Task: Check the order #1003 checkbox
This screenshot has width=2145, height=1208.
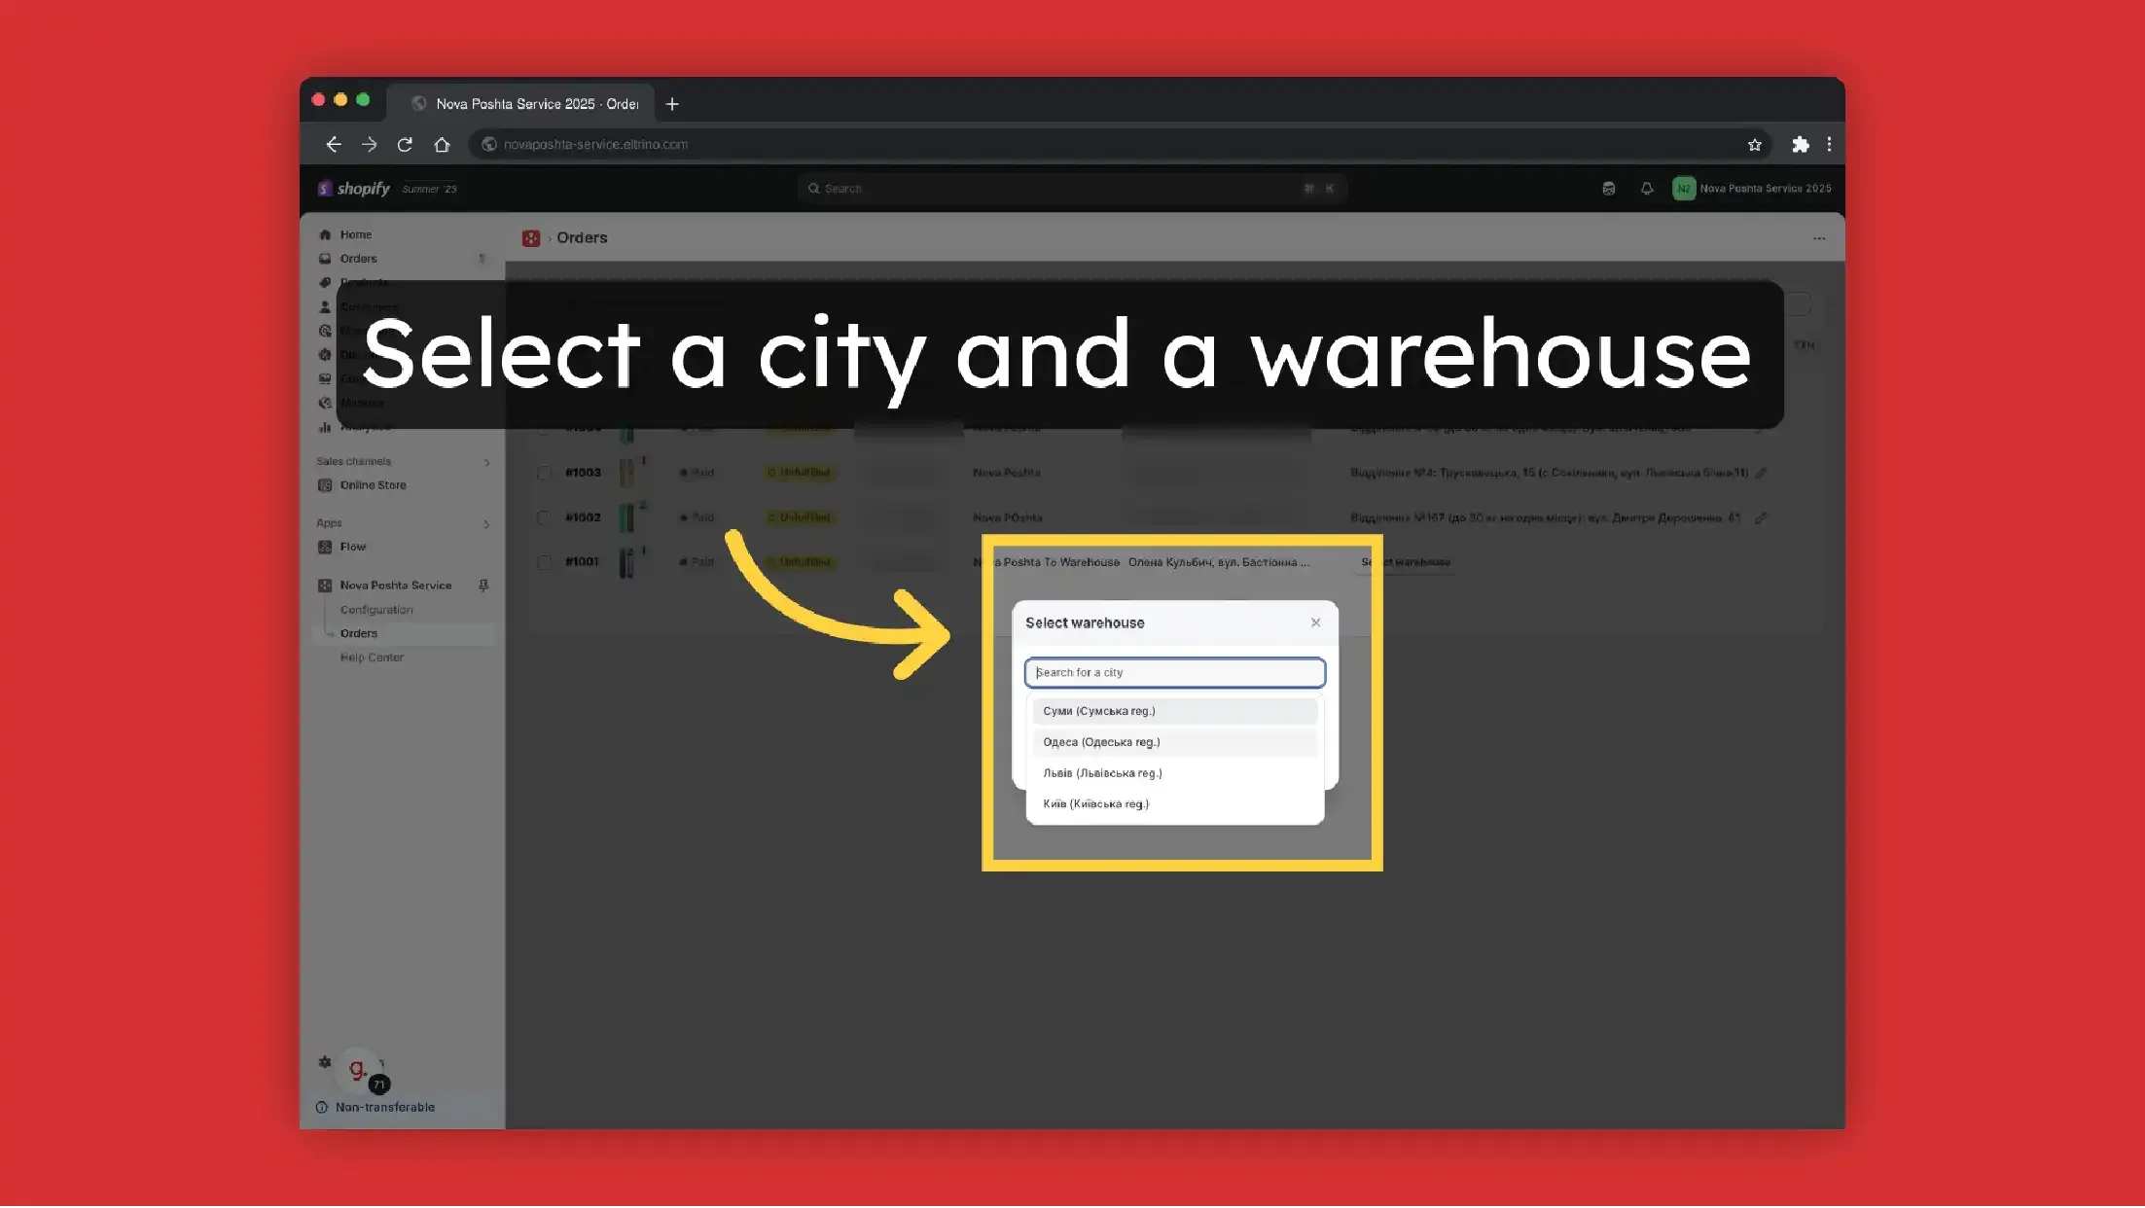Action: coord(544,473)
